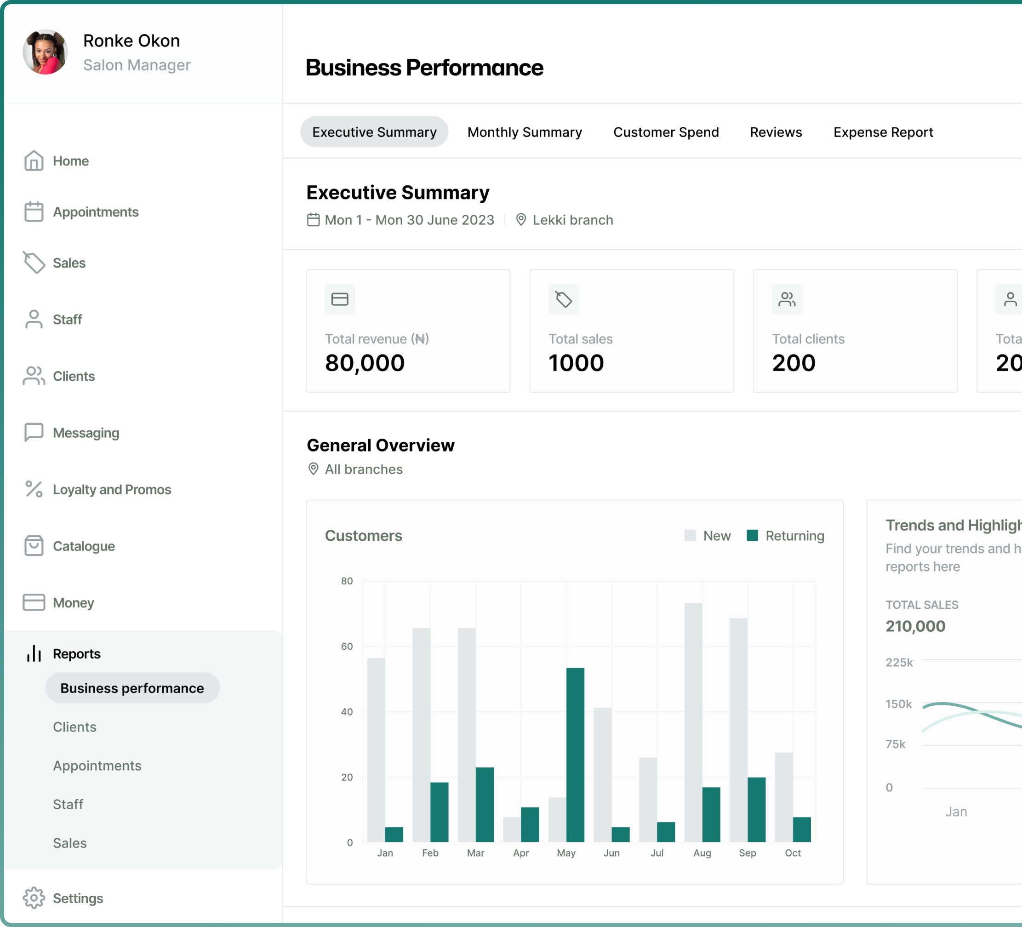Click the Sales tag icon in sidebar
This screenshot has height=927, width=1022.
34,263
